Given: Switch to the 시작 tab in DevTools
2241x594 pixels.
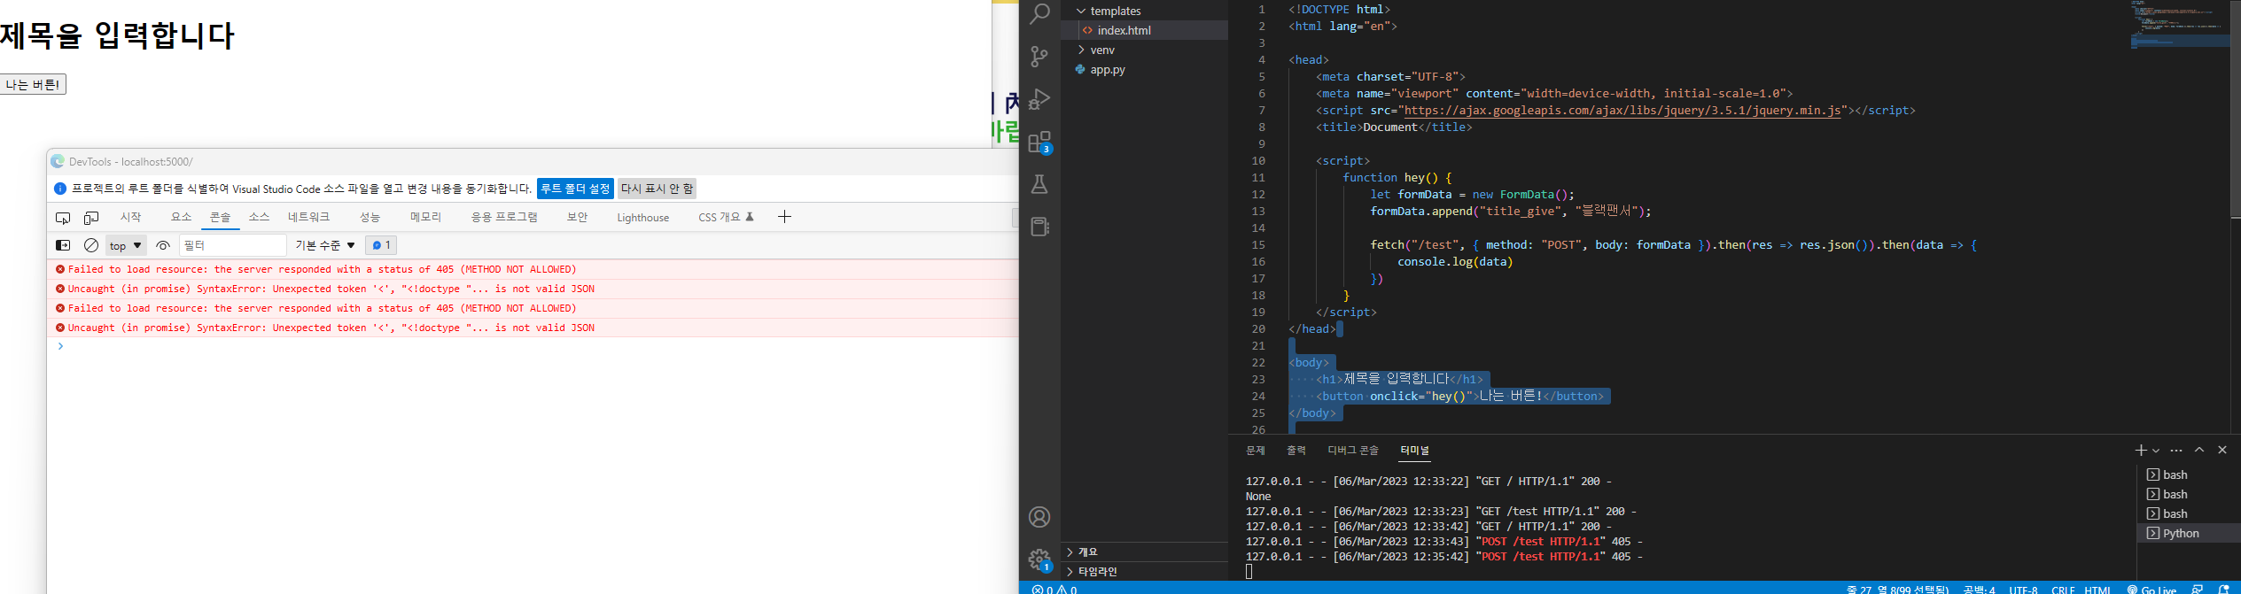Looking at the screenshot, I should [x=131, y=217].
